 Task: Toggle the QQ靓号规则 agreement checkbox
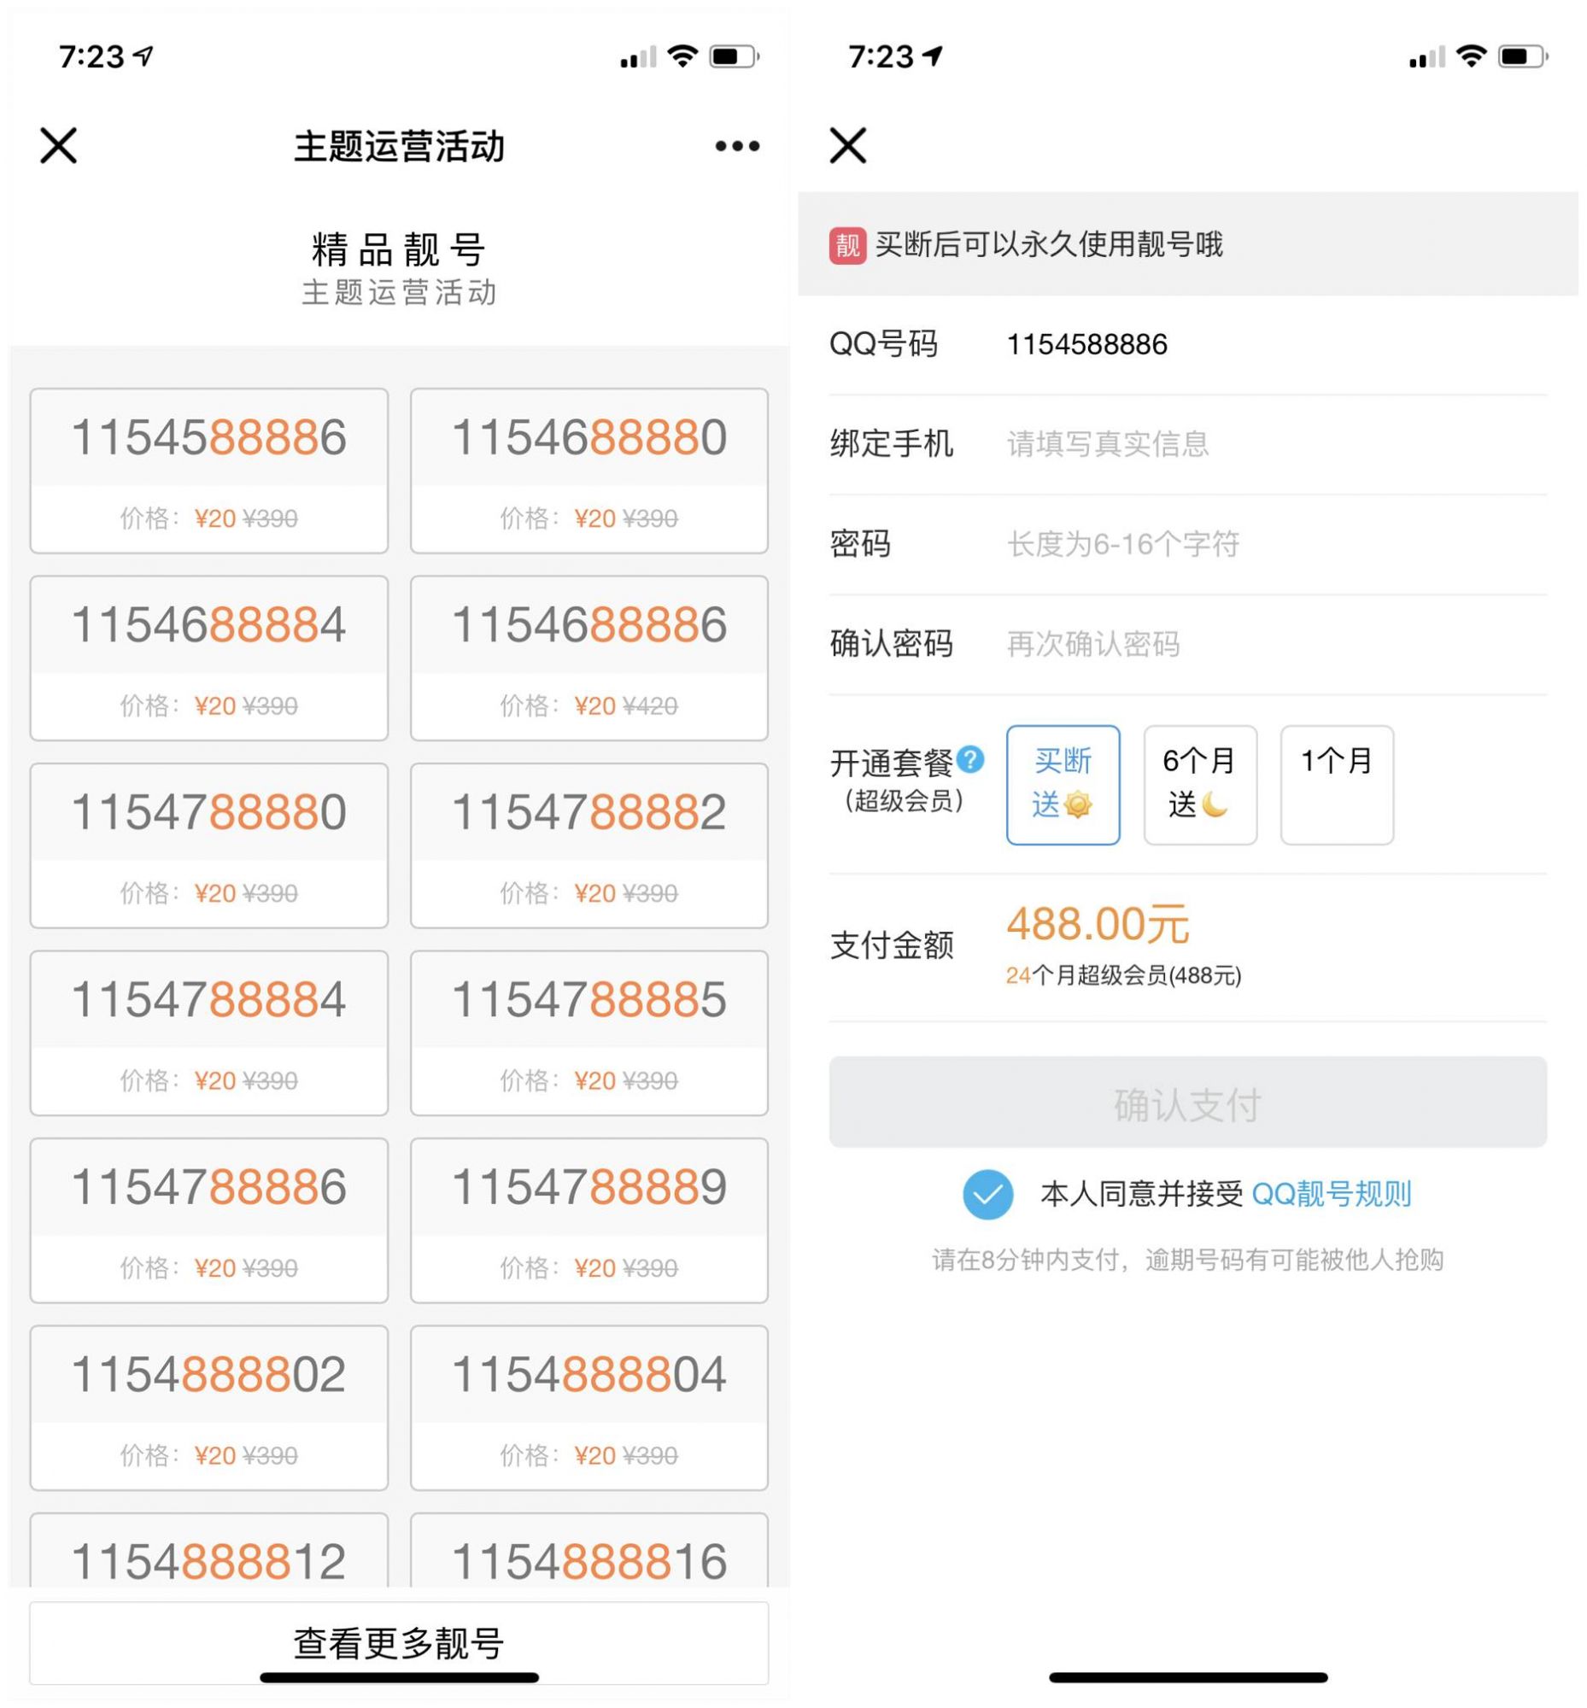(987, 1194)
